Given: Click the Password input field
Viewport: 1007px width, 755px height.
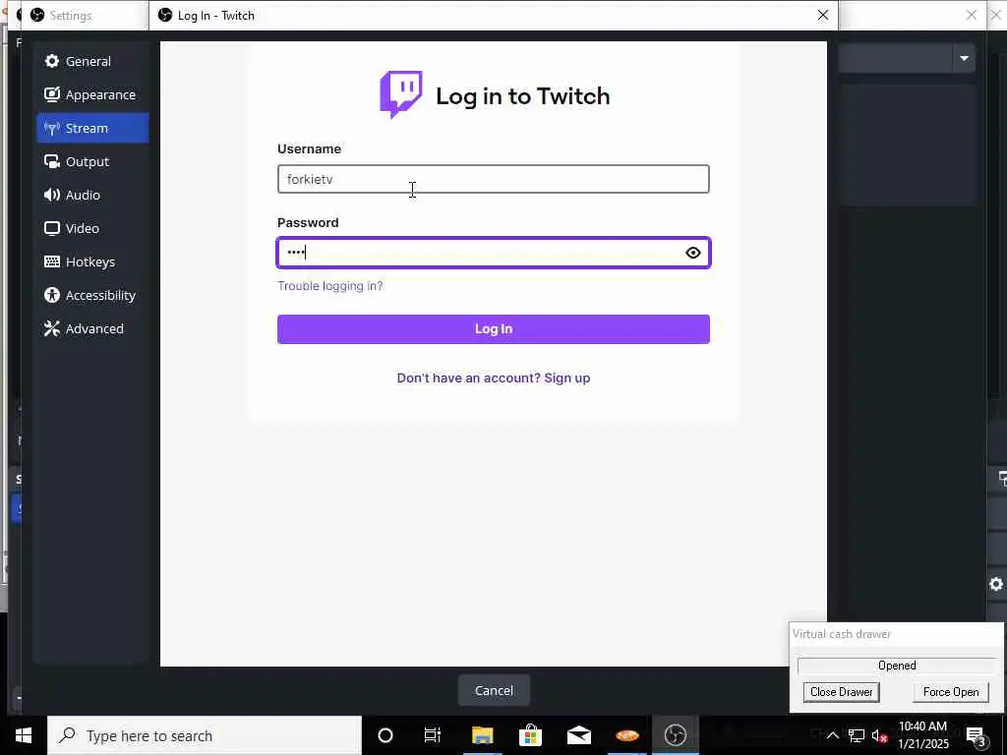Looking at the screenshot, I should [494, 253].
